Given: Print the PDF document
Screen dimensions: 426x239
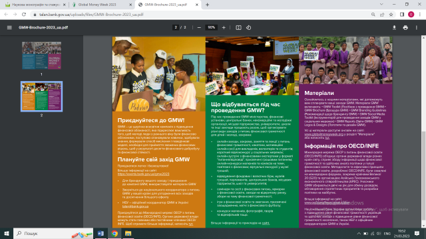Looking at the screenshot, I should coord(405,27).
